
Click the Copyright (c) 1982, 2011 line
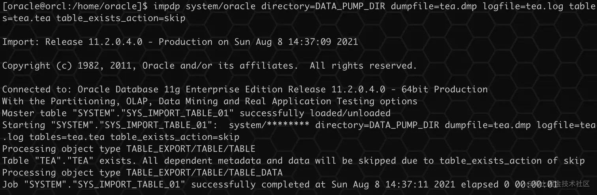pos(209,66)
